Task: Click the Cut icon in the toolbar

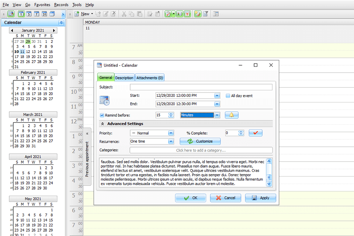Action: [x=124, y=14]
